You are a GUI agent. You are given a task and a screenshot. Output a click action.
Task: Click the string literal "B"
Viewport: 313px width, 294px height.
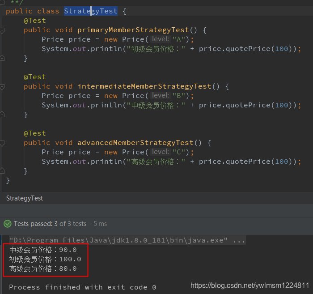coord(179,95)
